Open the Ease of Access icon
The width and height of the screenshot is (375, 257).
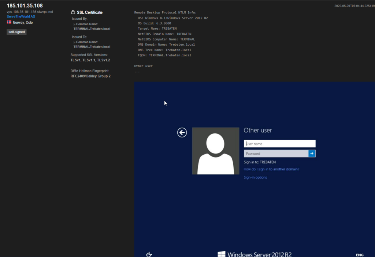149,254
